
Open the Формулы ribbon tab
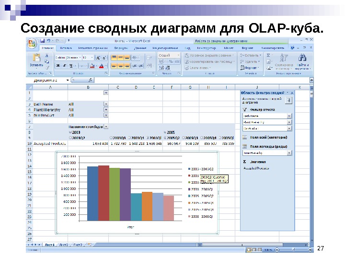pos(121,48)
